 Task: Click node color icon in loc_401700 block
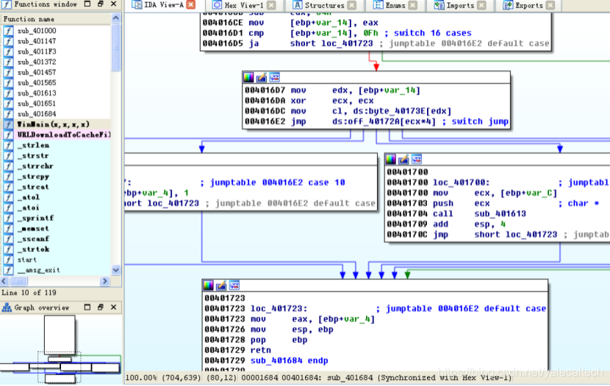pos(390,159)
